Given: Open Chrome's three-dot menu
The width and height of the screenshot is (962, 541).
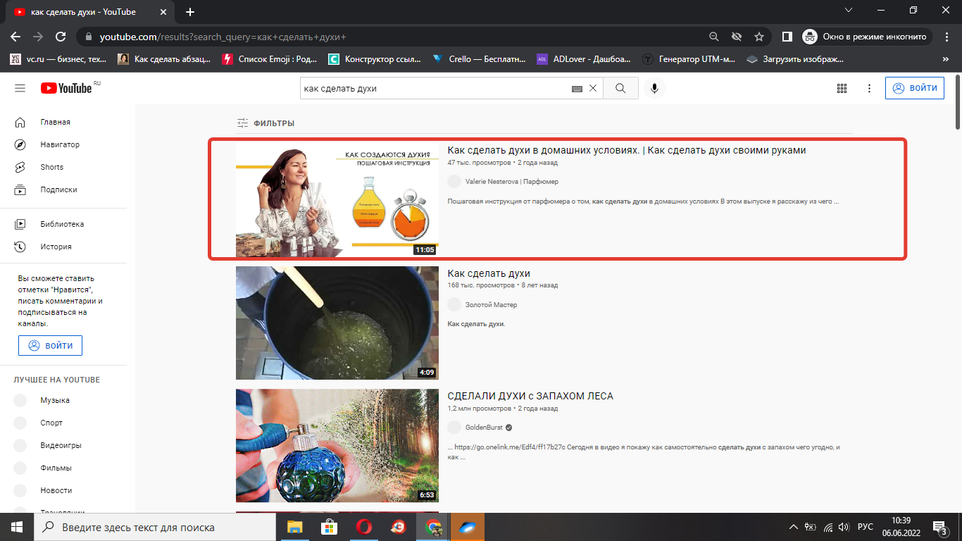Looking at the screenshot, I should pos(947,37).
